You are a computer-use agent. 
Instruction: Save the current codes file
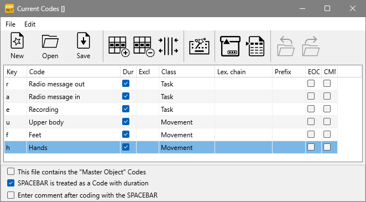click(x=83, y=46)
